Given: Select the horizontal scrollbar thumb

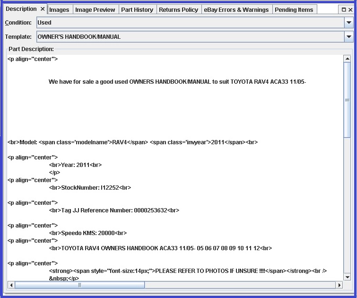Looking at the screenshot, I should point(79,285).
